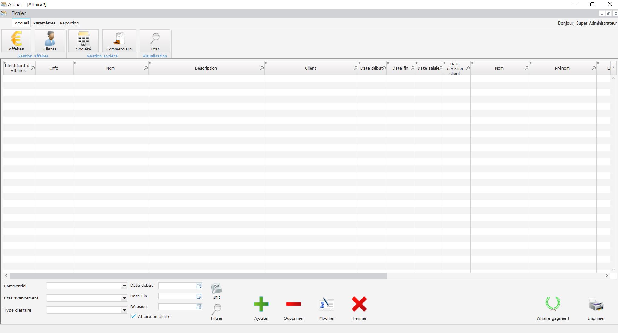The height and width of the screenshot is (333, 618).
Task: Open the Reporting tab
Action: (x=69, y=23)
